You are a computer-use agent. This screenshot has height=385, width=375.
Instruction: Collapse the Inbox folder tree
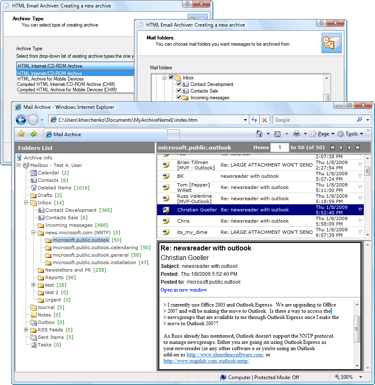26,203
